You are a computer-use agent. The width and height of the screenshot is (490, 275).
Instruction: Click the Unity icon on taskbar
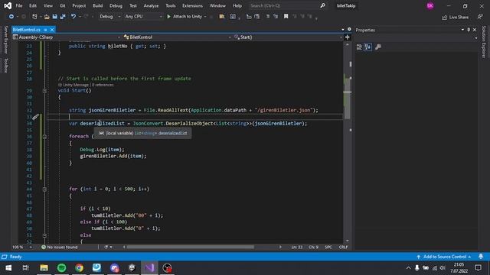(x=132, y=268)
